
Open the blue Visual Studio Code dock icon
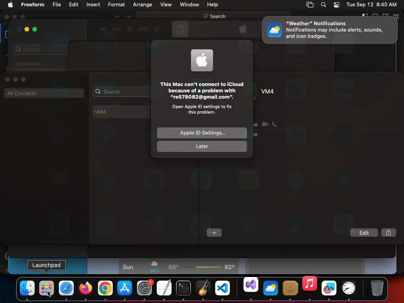tap(223, 288)
